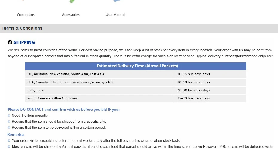The width and height of the screenshot is (278, 149).
Task: Select the USA, Canada, other EU countries row
Action: pos(136,82)
